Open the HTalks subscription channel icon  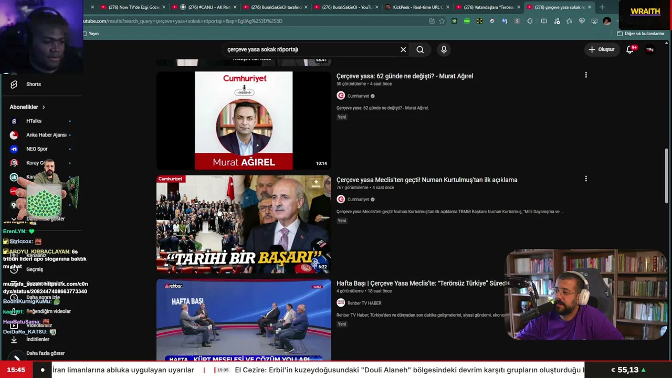(14, 121)
